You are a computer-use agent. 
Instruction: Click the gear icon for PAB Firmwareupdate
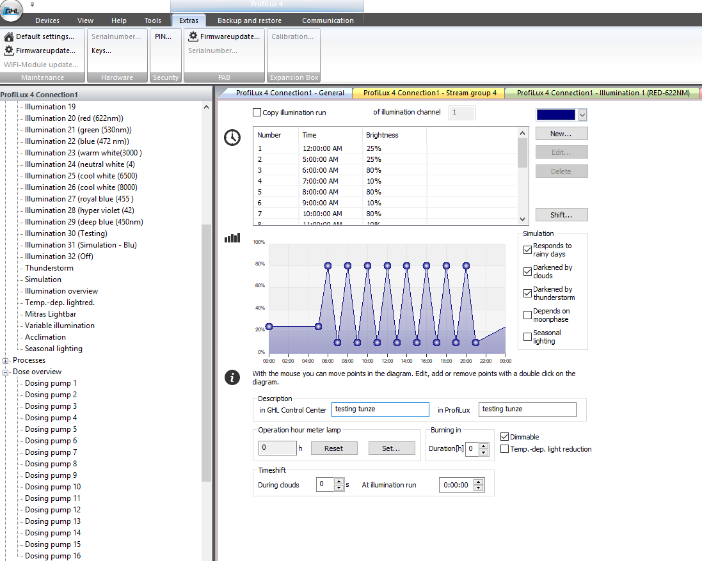click(193, 36)
